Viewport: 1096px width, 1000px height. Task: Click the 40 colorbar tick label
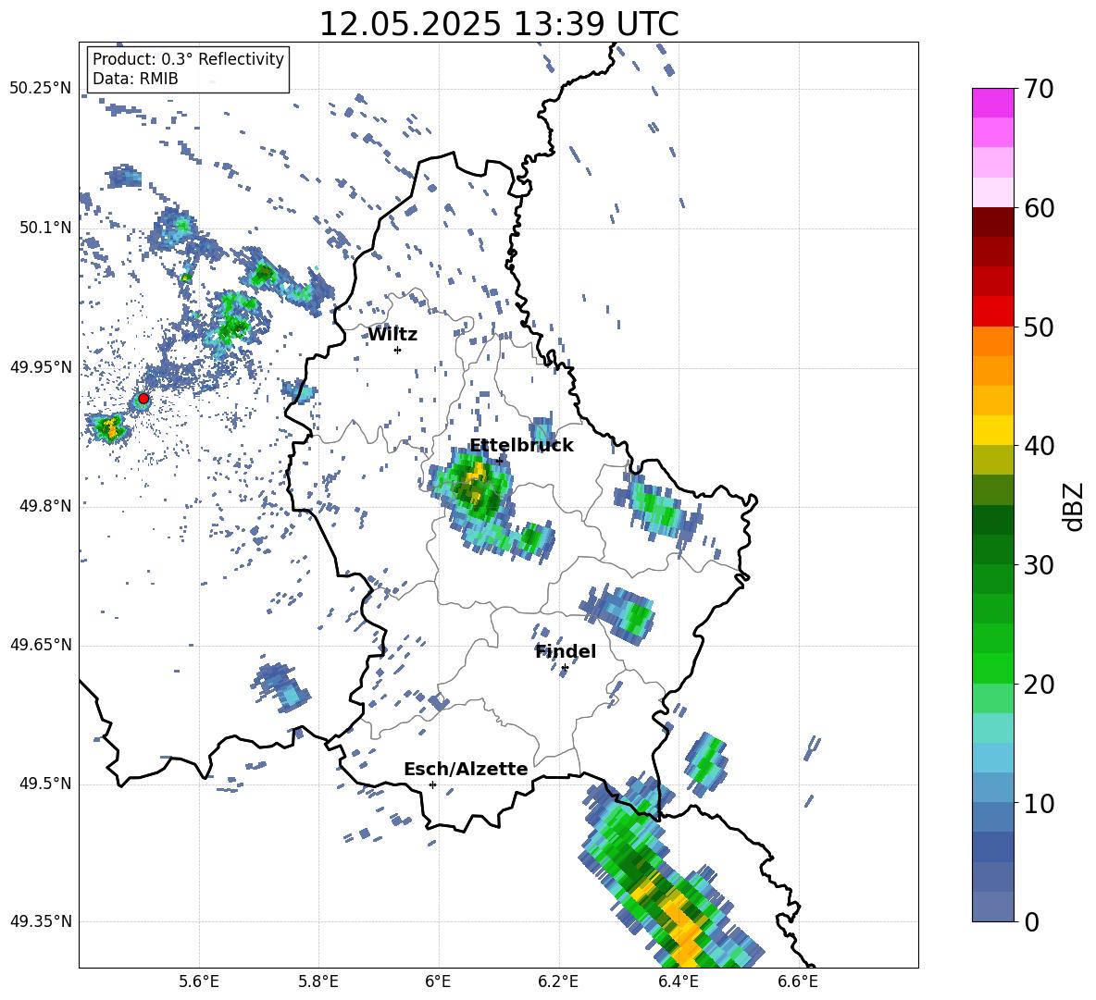point(1039,446)
